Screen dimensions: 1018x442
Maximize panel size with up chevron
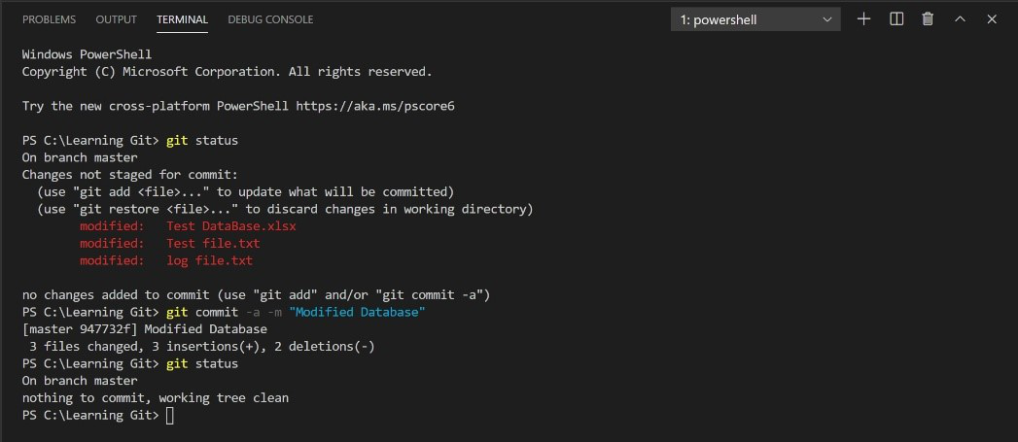pyautogui.click(x=960, y=19)
